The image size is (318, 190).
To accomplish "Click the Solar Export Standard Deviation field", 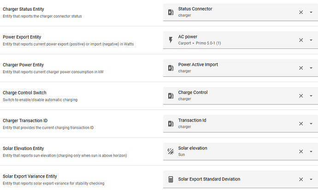I will pyautogui.click(x=230, y=179).
